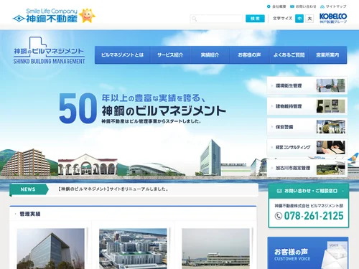Click the 建物維持管理 thumbnail photo
The height and width of the screenshot is (269, 359).
pos(330,106)
